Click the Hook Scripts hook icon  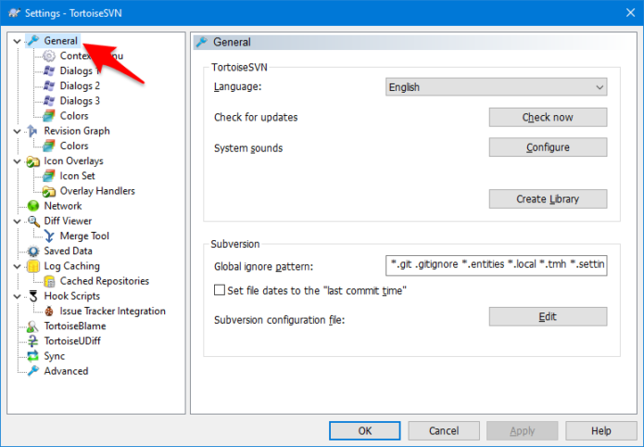[x=33, y=296]
